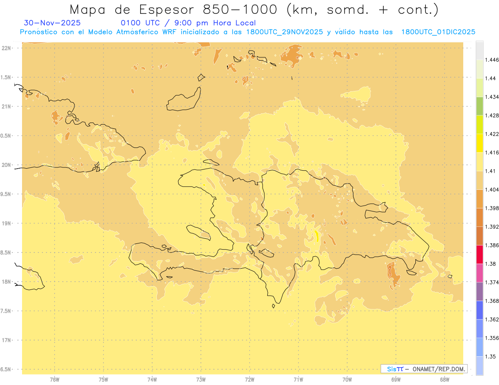Click the '1.404' color bar value
Screen dimensions: 499x385
[x=492, y=189]
